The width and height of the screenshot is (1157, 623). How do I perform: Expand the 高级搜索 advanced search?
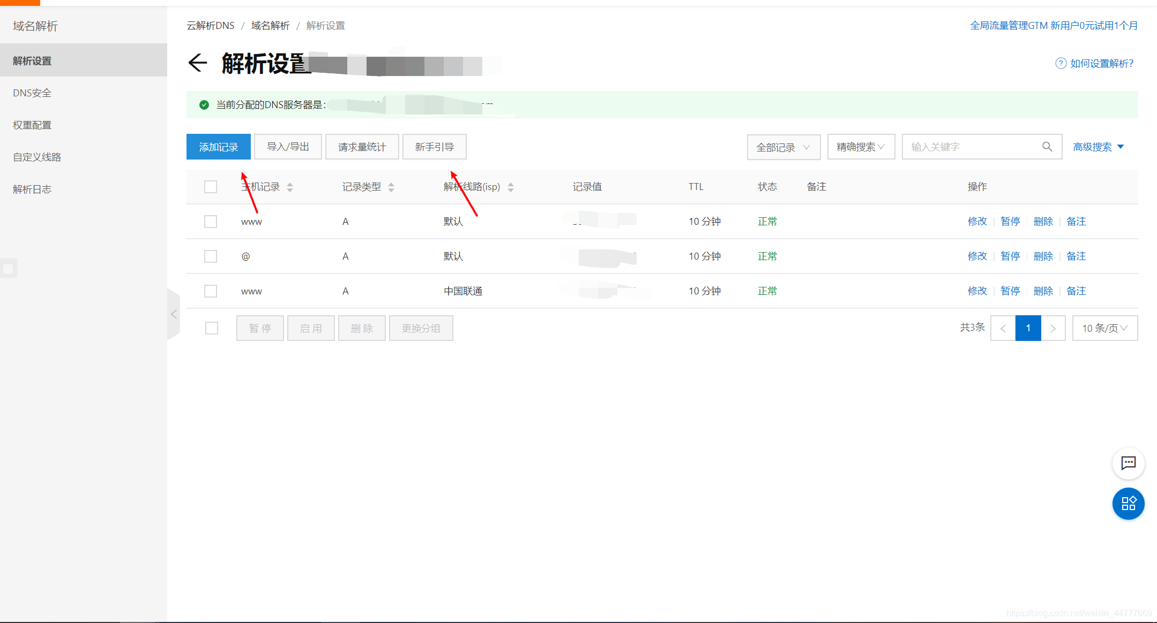(x=1098, y=147)
